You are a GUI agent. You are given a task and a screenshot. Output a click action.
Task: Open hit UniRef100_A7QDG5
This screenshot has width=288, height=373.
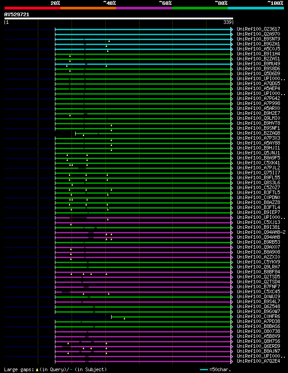[259, 83]
